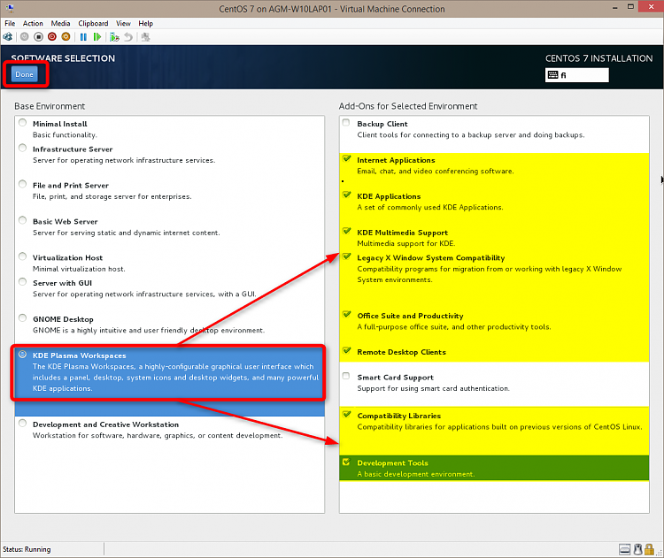Click 'A basic development environment.' description
664x558 pixels.
(416, 474)
